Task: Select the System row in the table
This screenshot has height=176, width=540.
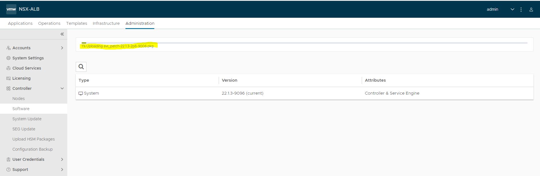Action: [x=305, y=93]
